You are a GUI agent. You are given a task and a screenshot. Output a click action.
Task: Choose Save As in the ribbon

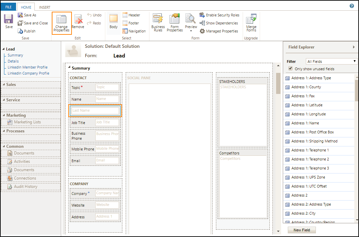pos(27,15)
